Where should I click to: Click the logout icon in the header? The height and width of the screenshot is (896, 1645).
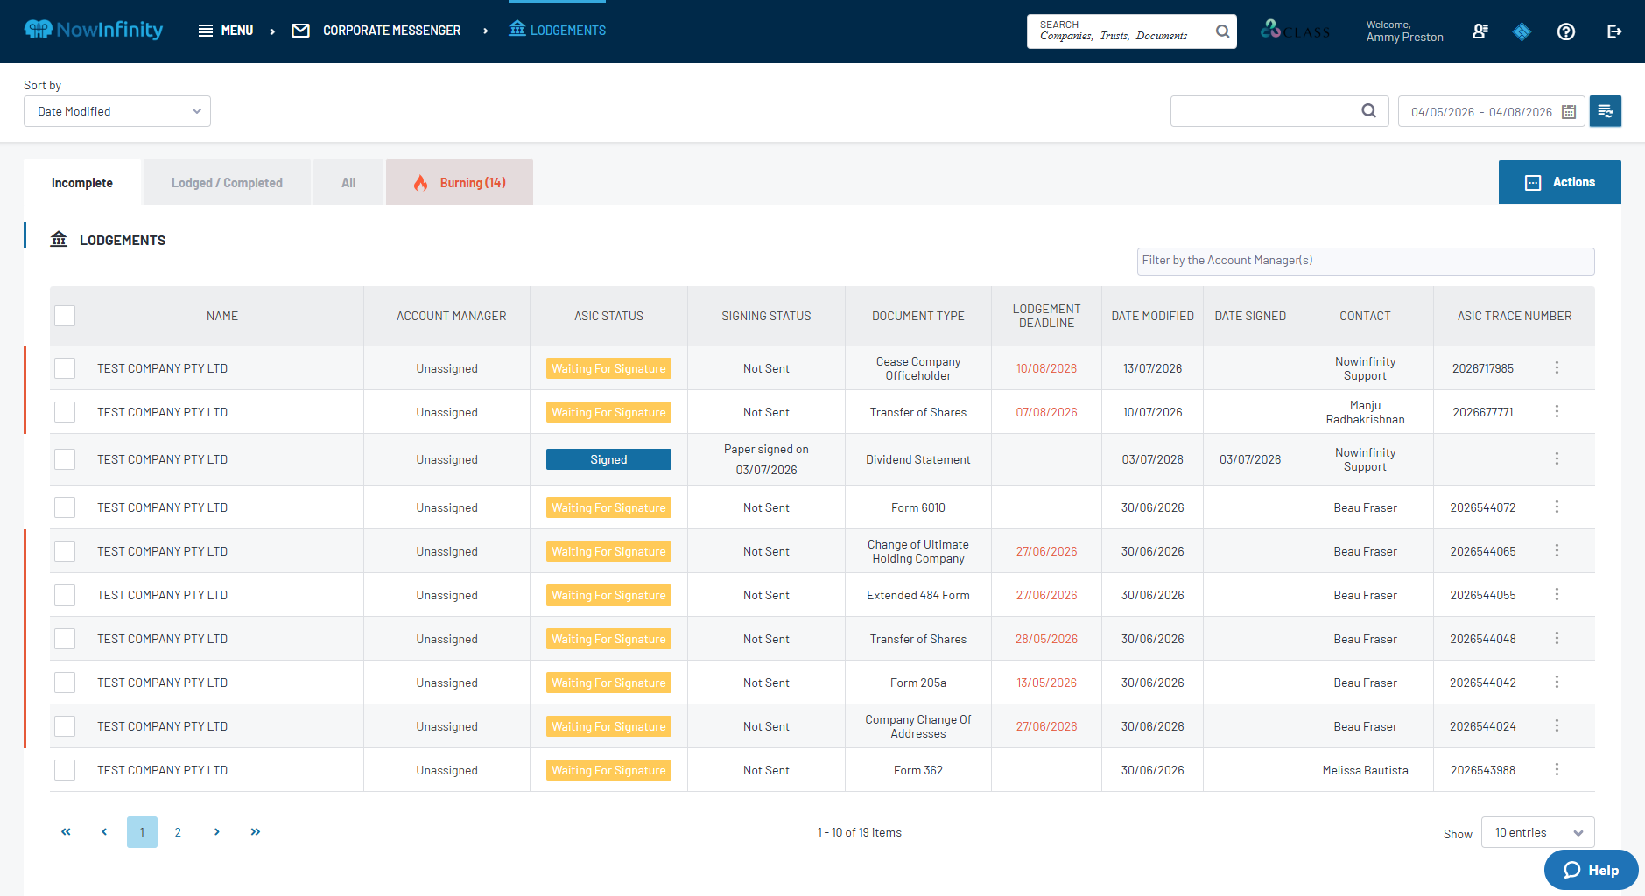tap(1614, 31)
